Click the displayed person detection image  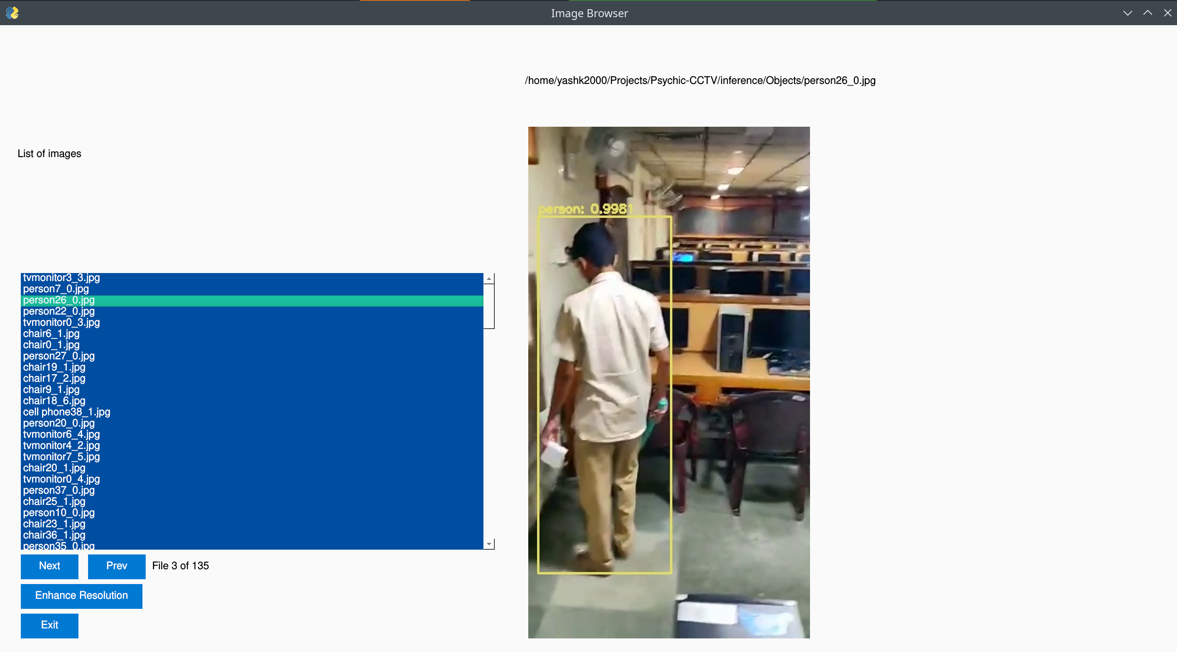coord(668,382)
